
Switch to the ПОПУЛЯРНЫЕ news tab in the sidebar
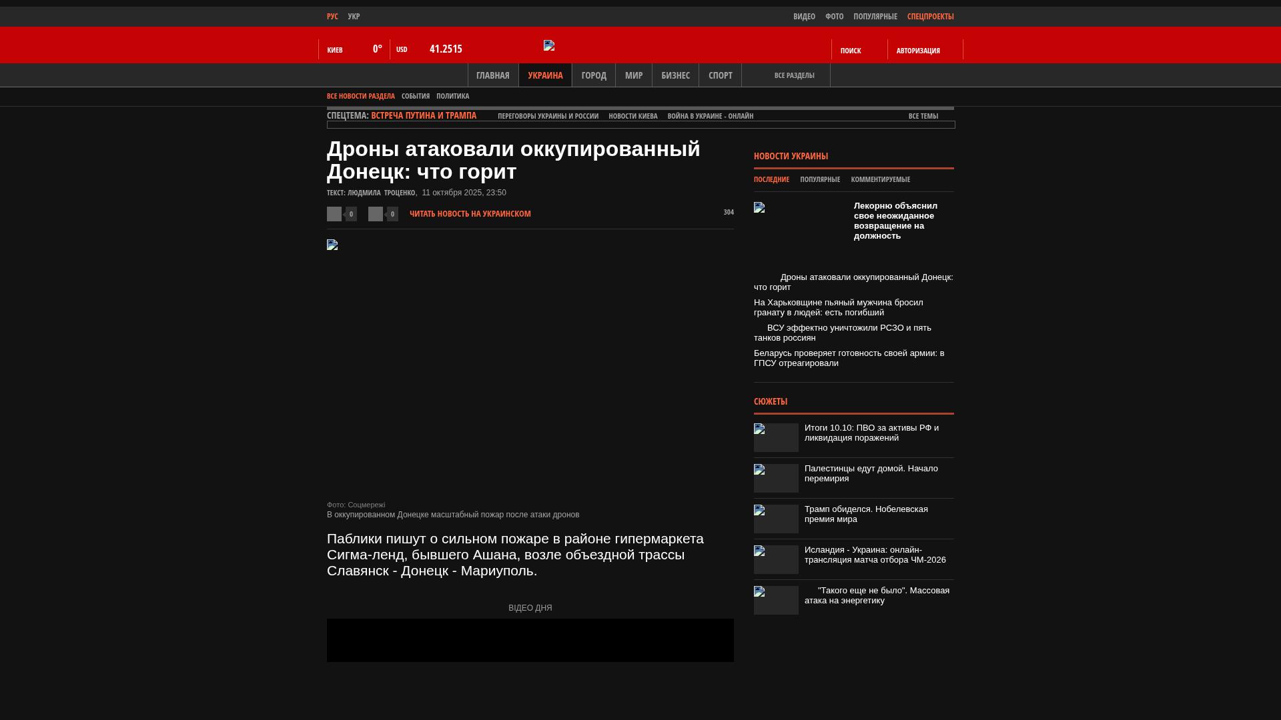[819, 179]
